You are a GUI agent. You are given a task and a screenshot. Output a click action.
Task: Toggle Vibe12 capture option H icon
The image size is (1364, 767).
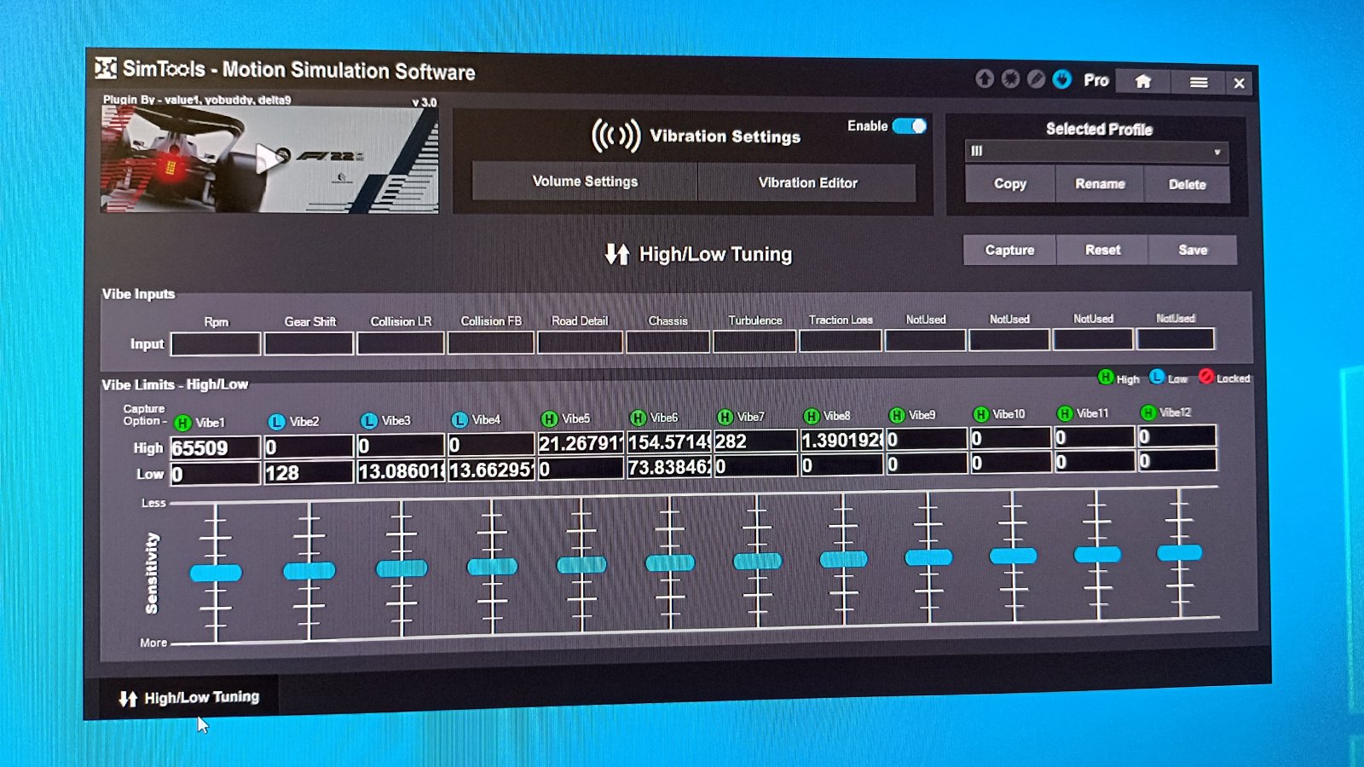coord(1148,412)
